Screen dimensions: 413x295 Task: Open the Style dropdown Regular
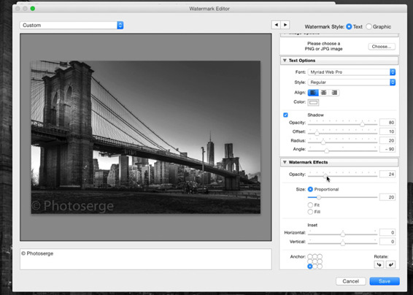(x=352, y=83)
